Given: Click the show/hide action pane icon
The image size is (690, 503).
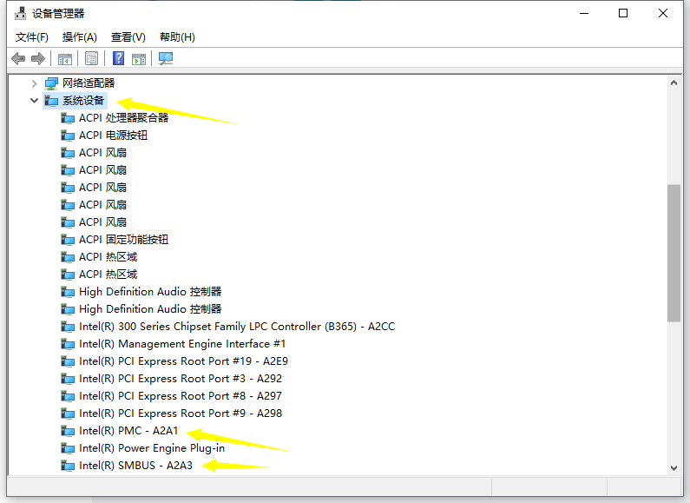Looking at the screenshot, I should pos(139,58).
